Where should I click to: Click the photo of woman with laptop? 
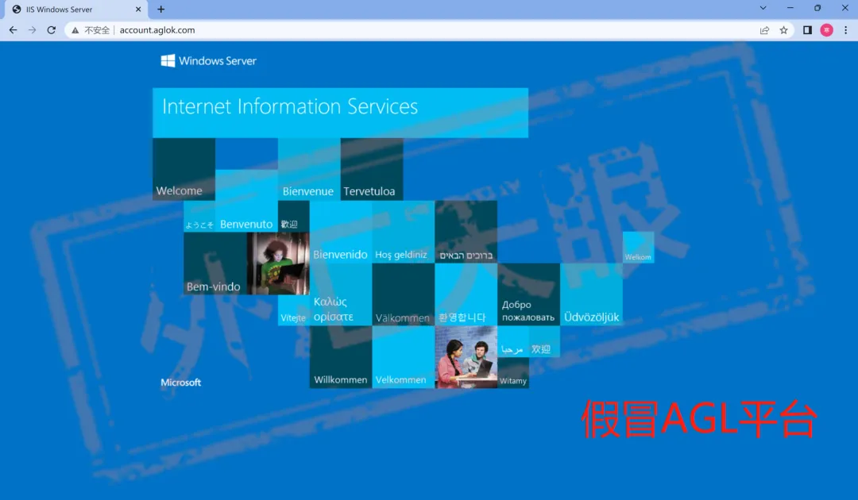coord(278,263)
